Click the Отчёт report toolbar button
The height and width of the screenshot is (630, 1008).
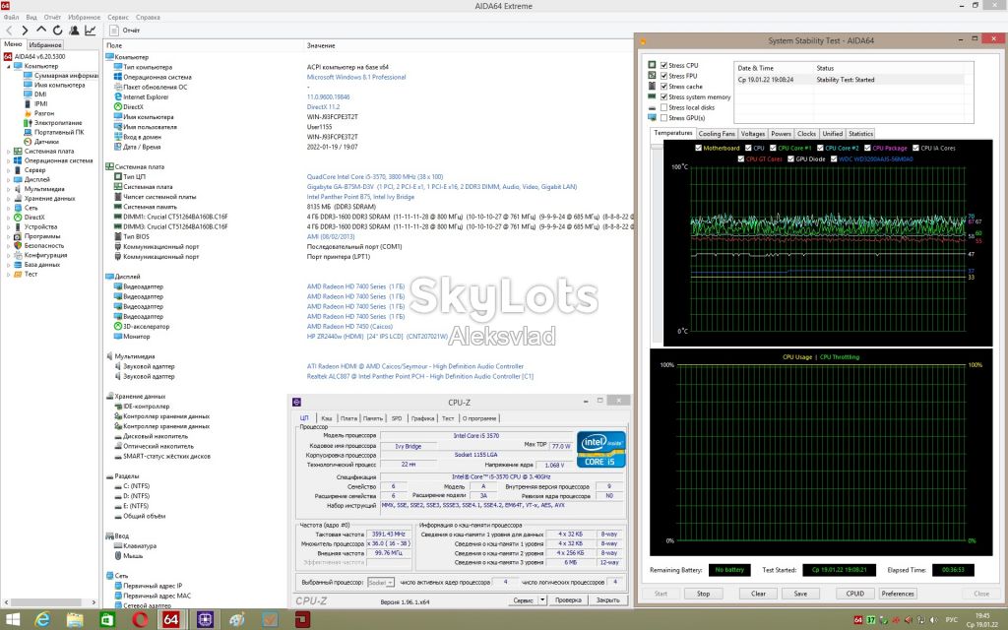pyautogui.click(x=125, y=31)
